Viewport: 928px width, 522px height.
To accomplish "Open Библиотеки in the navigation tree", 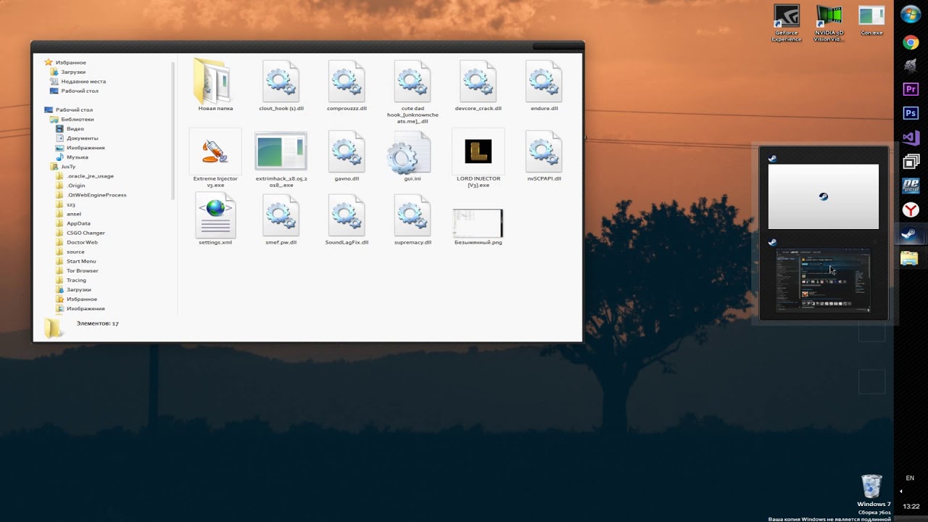I will [x=78, y=119].
